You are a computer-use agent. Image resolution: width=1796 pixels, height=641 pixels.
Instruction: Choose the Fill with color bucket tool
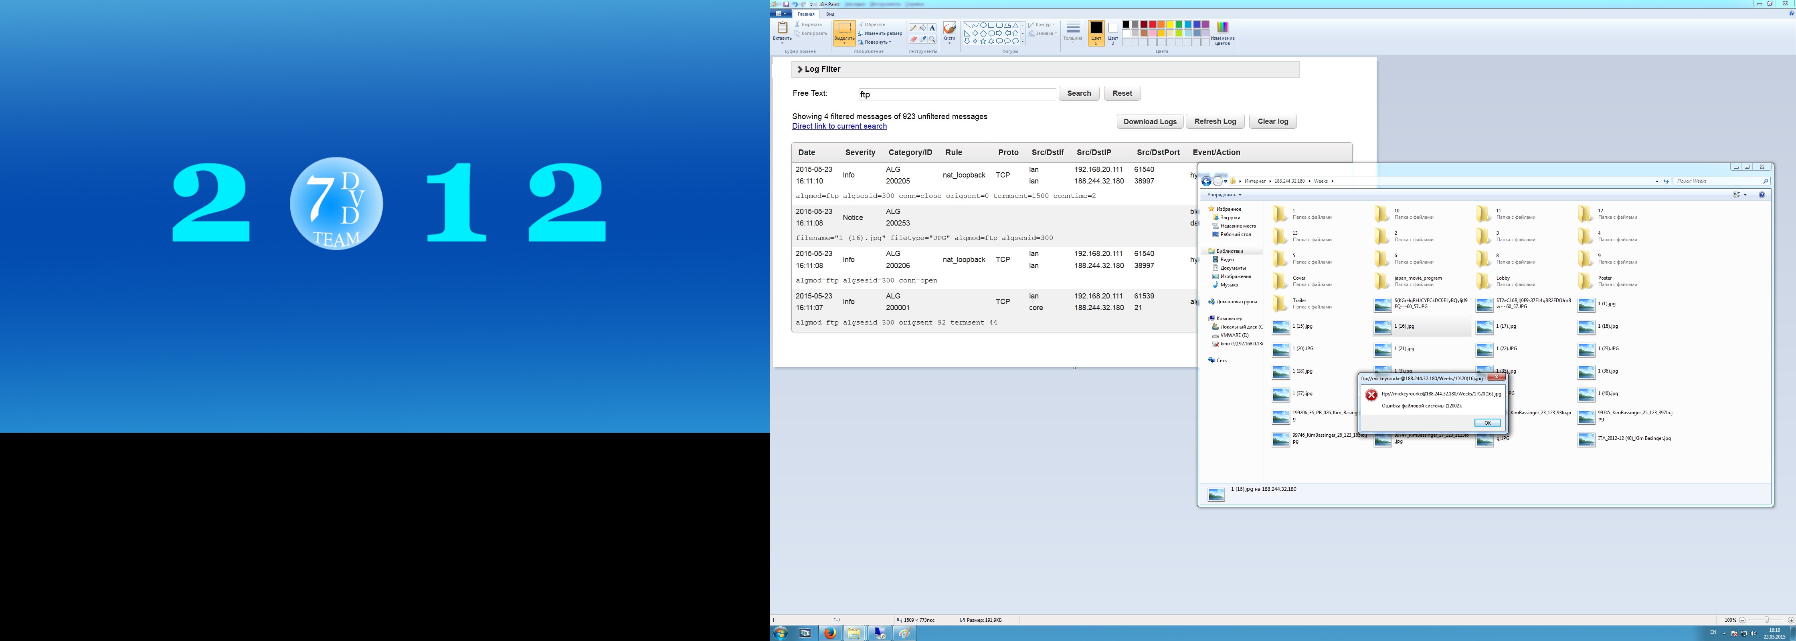point(922,28)
